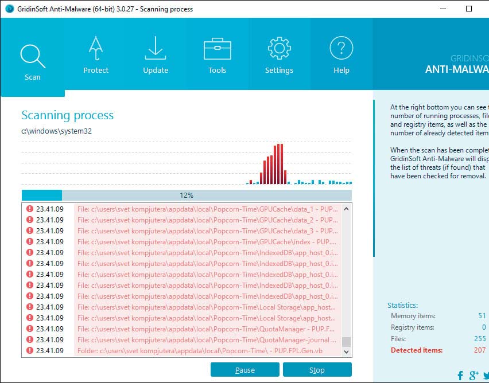
Task: Open the Tools toolbox icon
Action: [218, 49]
